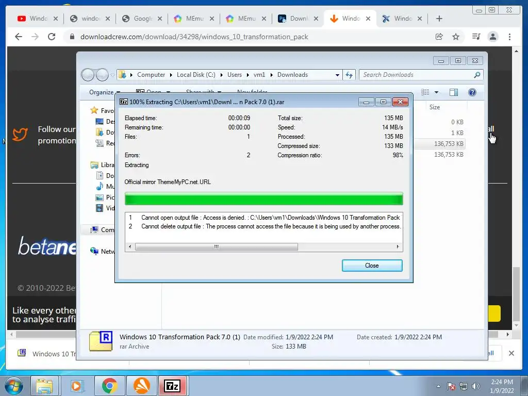
Task: Click the Explorer search magnifier icon
Action: [477, 75]
